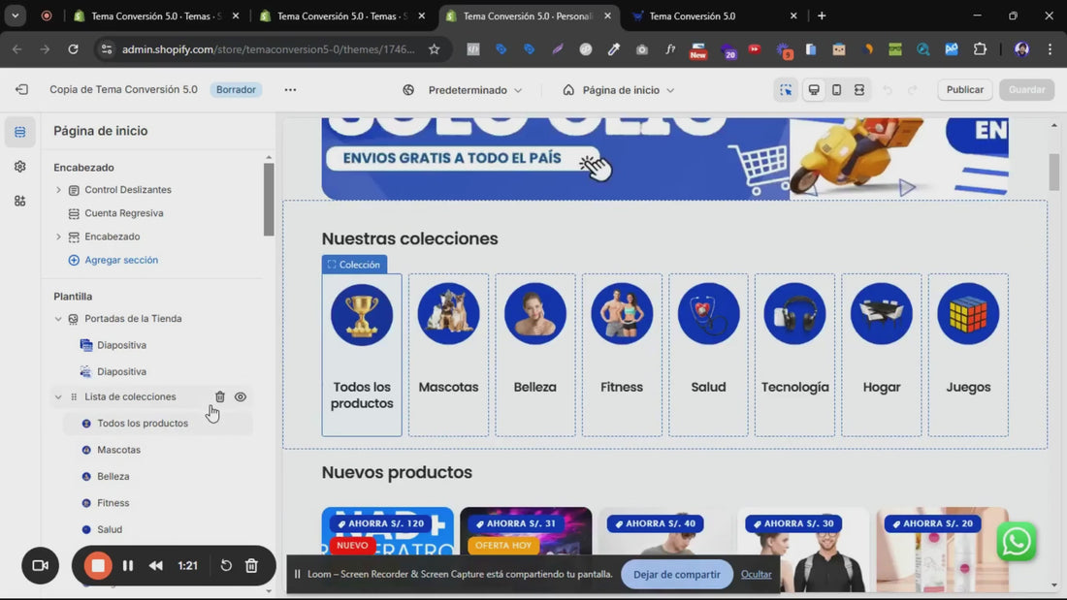The height and width of the screenshot is (600, 1067).
Task: Click the exit editor icon
Action: tap(21, 90)
